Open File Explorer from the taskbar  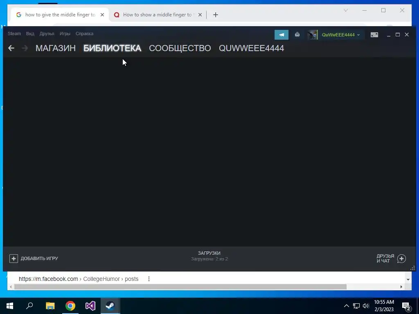[x=50, y=306]
